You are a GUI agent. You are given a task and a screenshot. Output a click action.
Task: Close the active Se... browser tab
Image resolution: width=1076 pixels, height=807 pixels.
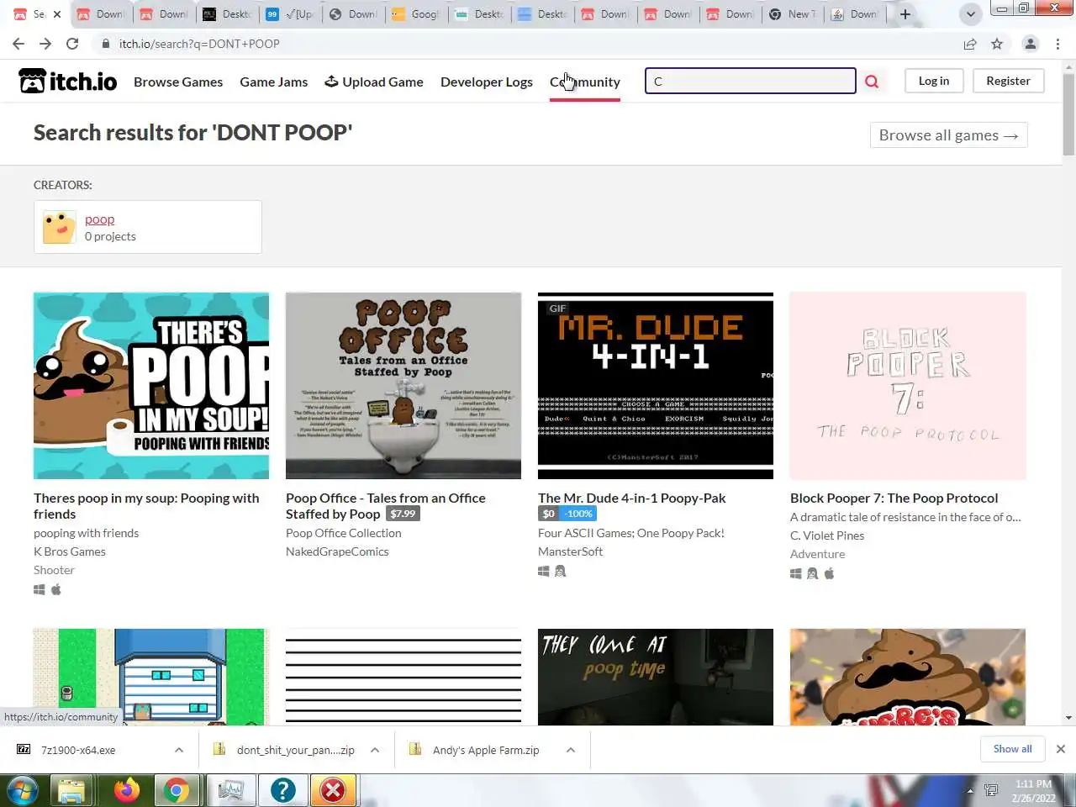coord(57,14)
